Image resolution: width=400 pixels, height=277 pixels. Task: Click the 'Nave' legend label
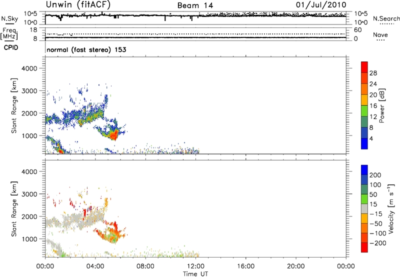click(380, 34)
